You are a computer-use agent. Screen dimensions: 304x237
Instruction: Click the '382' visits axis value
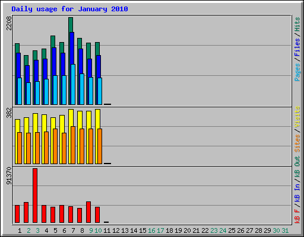tap(9, 113)
